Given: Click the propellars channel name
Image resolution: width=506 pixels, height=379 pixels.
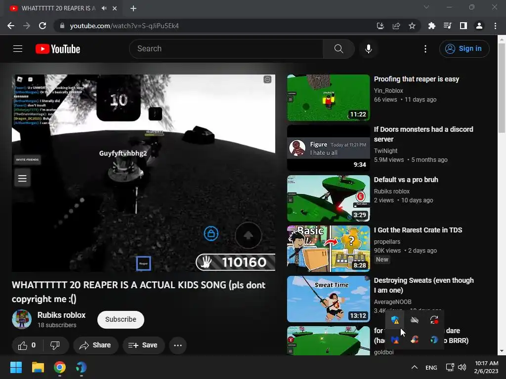Looking at the screenshot, I should coord(387,242).
